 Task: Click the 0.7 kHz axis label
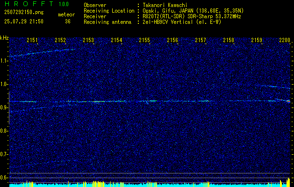tap(4, 154)
